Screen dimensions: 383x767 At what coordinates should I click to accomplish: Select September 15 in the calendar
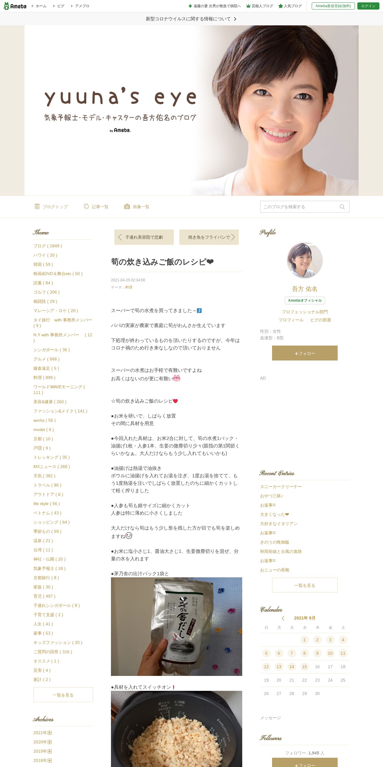click(x=305, y=667)
